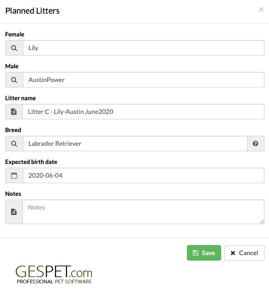The image size is (269, 292).
Task: Click the floppy disk icon on Save
Action: 195,253
